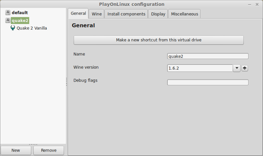
Task: Click the quake2 drive 32-bit icon
Action: (8, 20)
